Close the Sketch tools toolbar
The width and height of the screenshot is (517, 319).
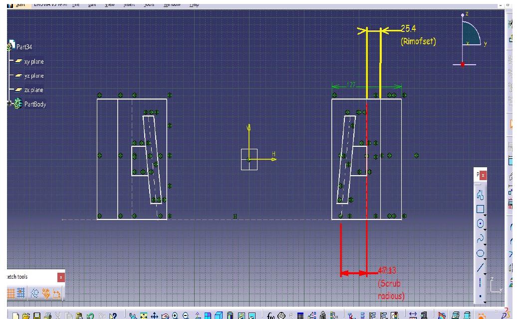pos(61,278)
